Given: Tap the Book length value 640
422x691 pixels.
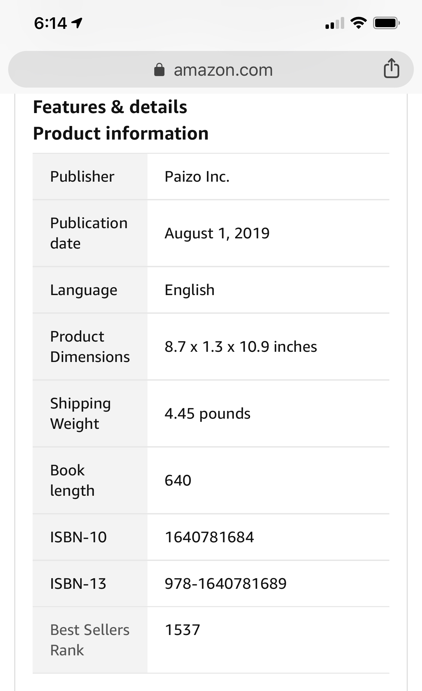Looking at the screenshot, I should click(x=178, y=480).
